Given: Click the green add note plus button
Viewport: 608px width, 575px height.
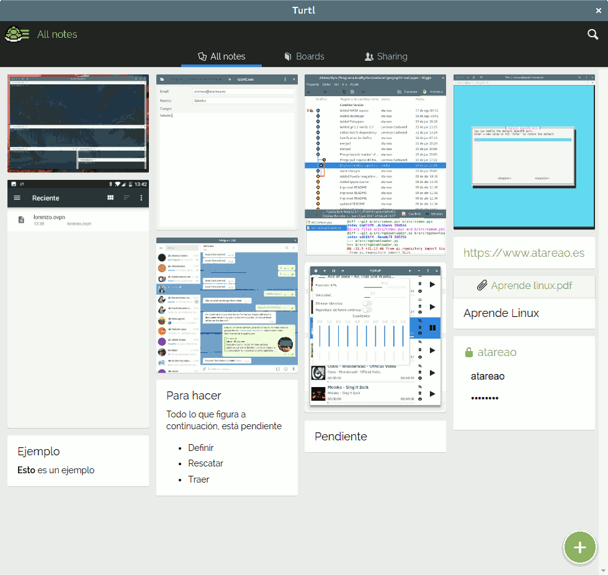Looking at the screenshot, I should (x=579, y=547).
